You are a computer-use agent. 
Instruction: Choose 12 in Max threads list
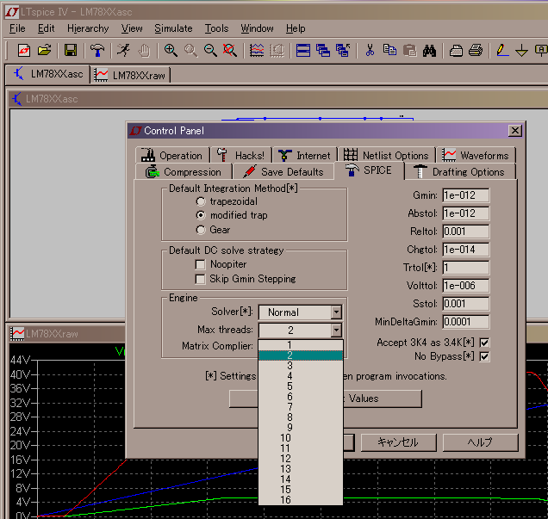click(300, 458)
